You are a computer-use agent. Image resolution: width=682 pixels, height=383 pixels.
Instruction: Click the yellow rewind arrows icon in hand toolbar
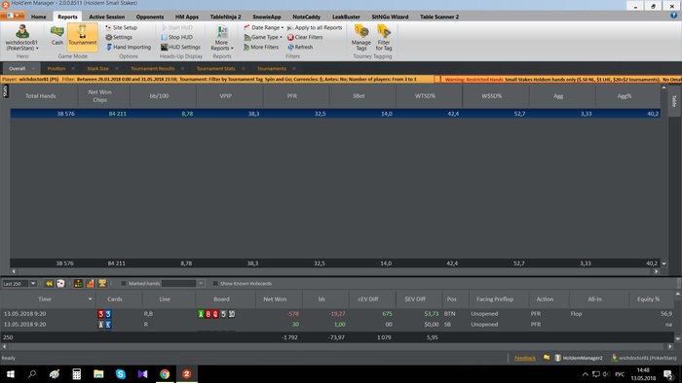49,283
